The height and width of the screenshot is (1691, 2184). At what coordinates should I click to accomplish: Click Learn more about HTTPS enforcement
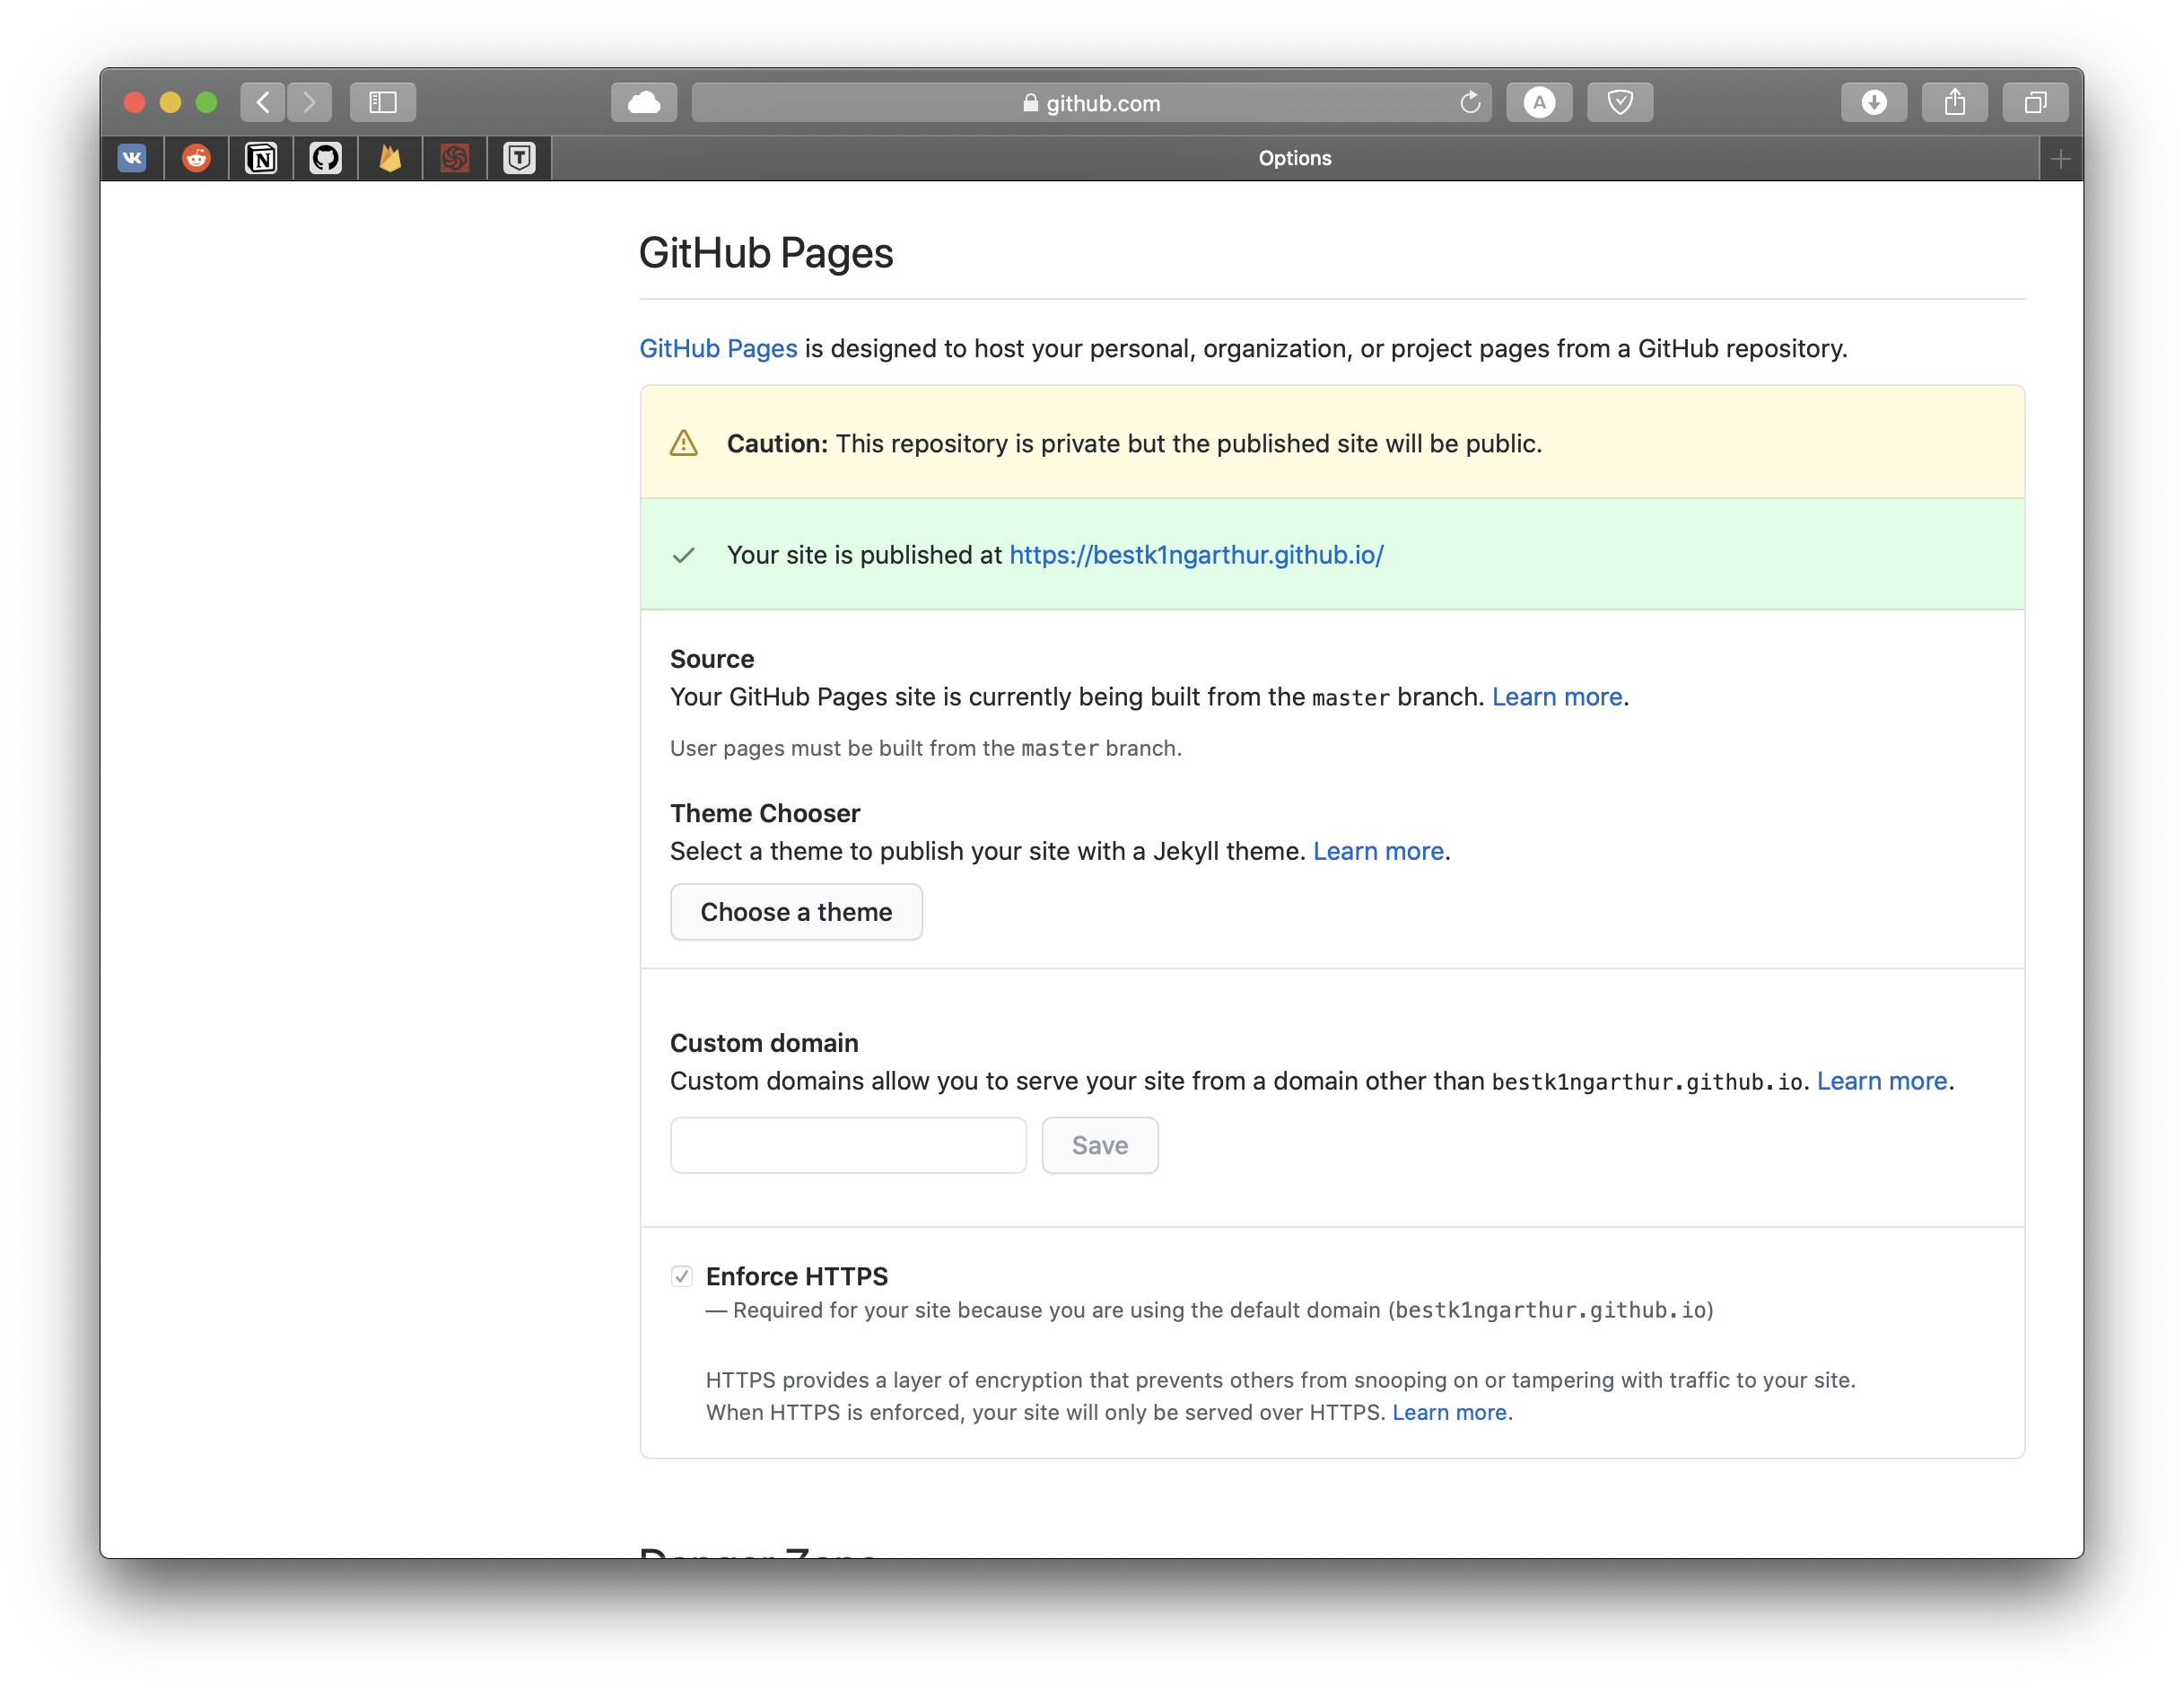coord(1449,1412)
